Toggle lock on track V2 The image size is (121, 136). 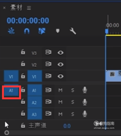coord(23,64)
